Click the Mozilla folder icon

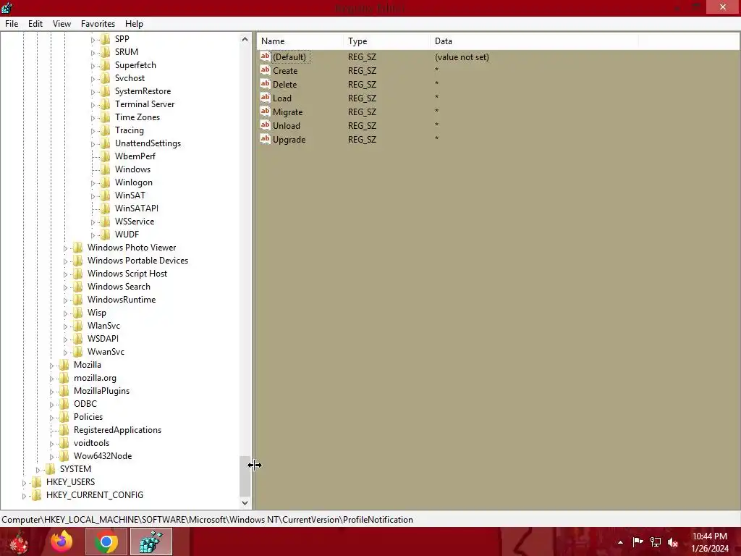pos(64,364)
